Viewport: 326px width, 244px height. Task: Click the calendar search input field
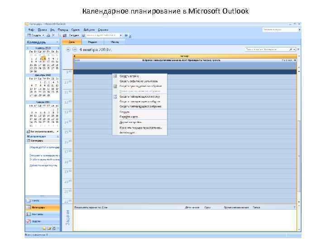point(266,49)
